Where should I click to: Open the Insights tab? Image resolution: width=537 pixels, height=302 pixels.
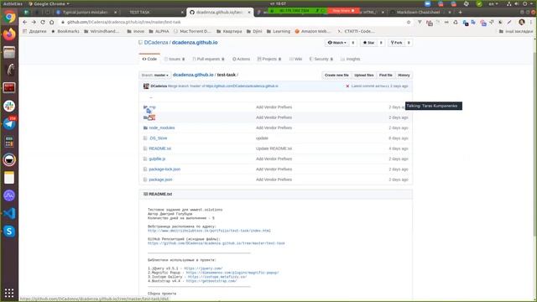(351, 59)
